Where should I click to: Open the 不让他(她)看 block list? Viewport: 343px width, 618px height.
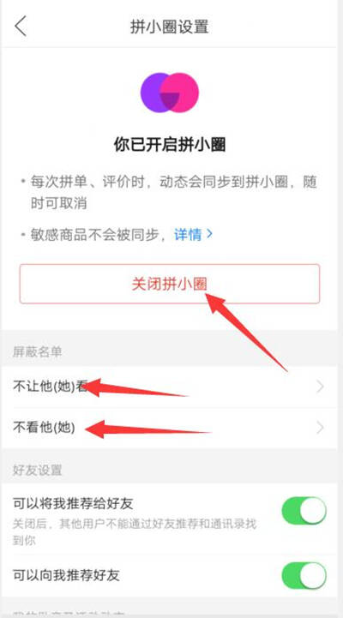point(170,387)
